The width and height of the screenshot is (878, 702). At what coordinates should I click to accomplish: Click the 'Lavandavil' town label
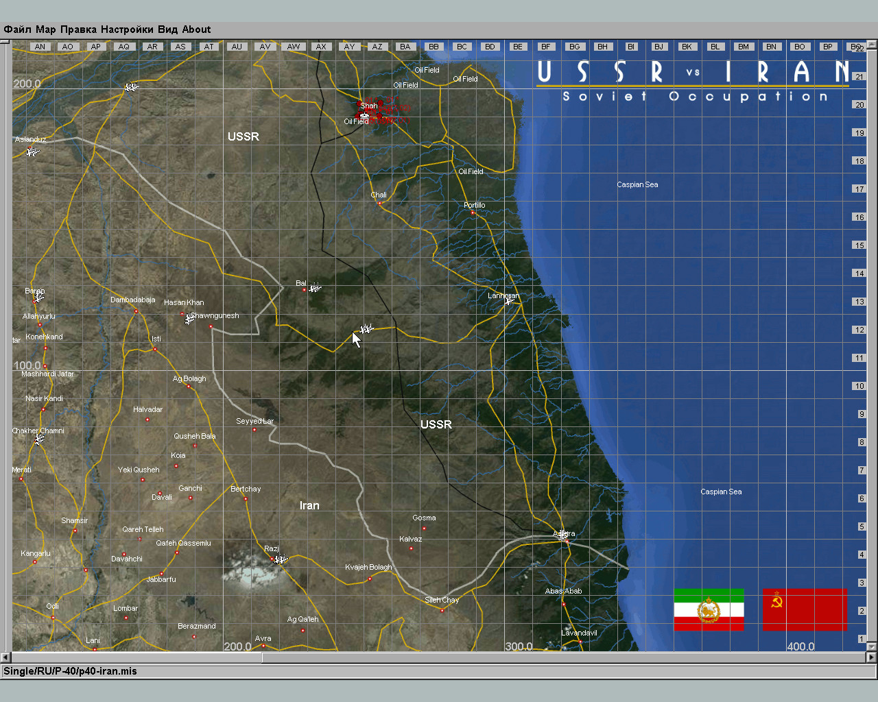(579, 633)
